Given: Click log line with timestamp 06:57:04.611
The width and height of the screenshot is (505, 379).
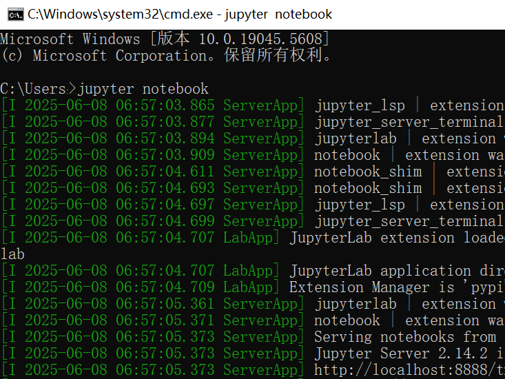Looking at the screenshot, I should (252, 172).
